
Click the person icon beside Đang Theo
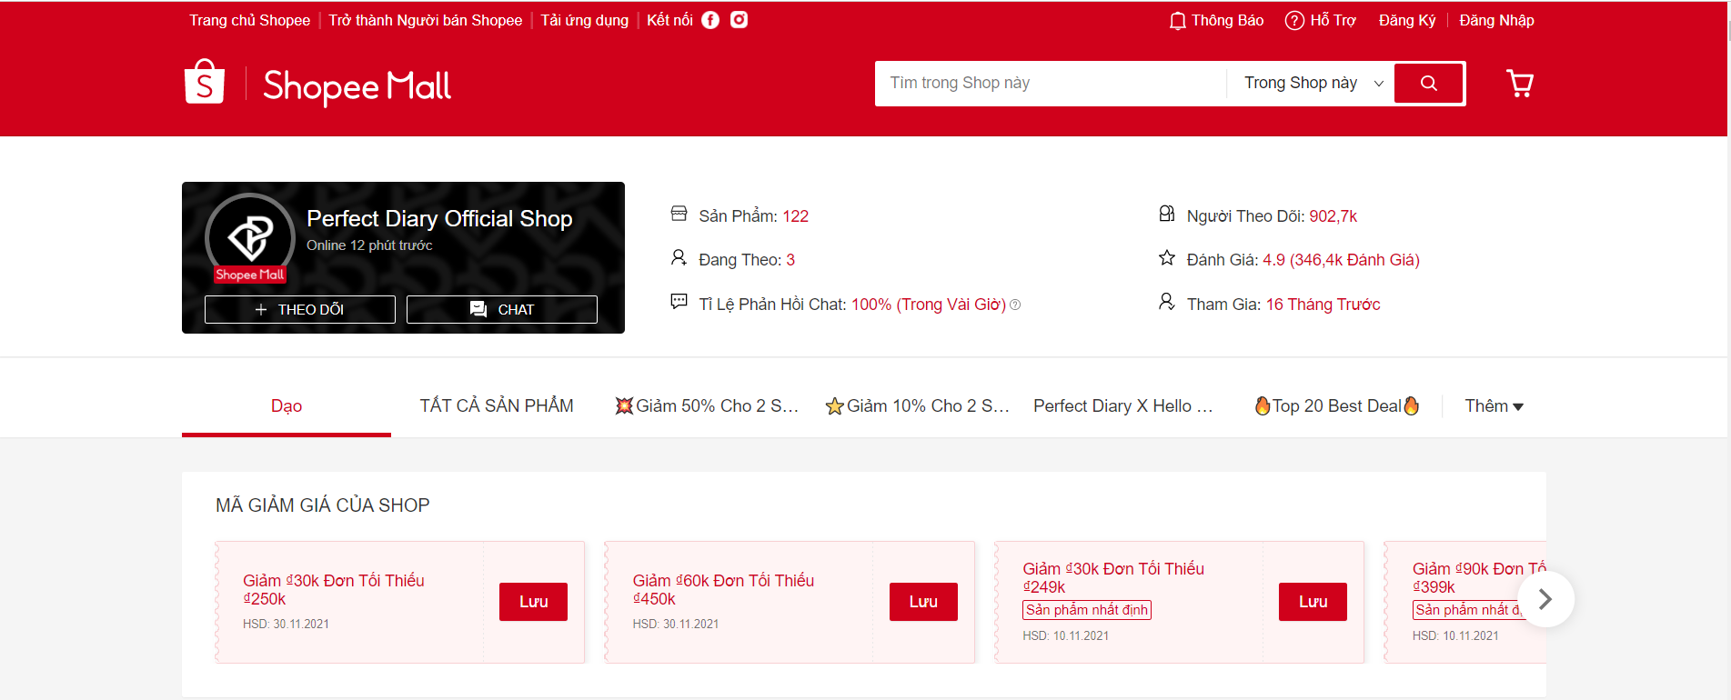click(679, 257)
